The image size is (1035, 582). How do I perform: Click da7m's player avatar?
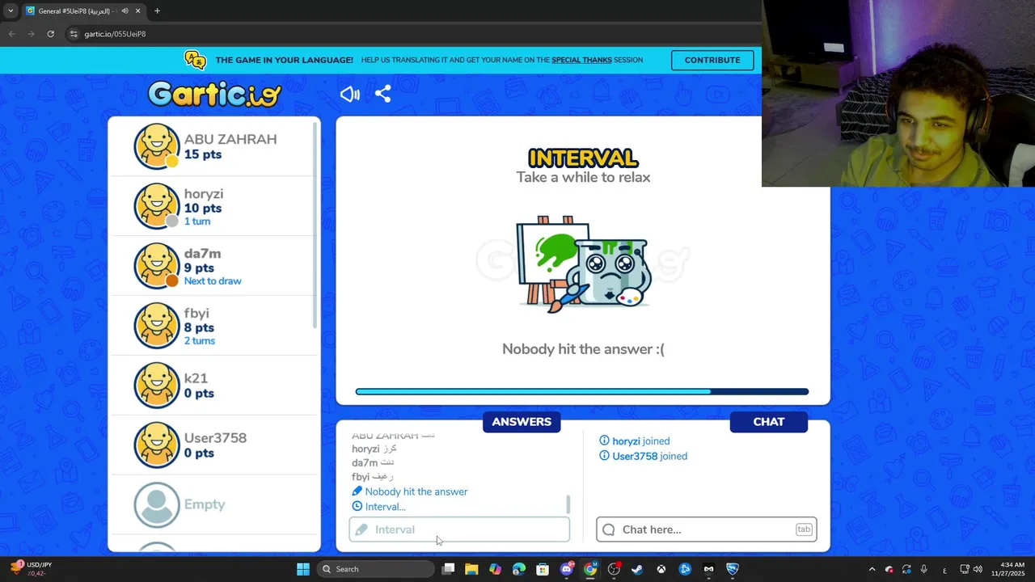(x=156, y=266)
